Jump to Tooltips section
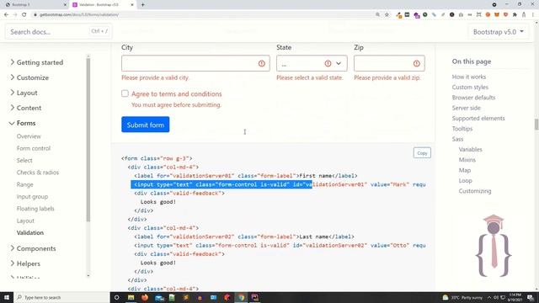This screenshot has height=303, width=539. (x=462, y=129)
